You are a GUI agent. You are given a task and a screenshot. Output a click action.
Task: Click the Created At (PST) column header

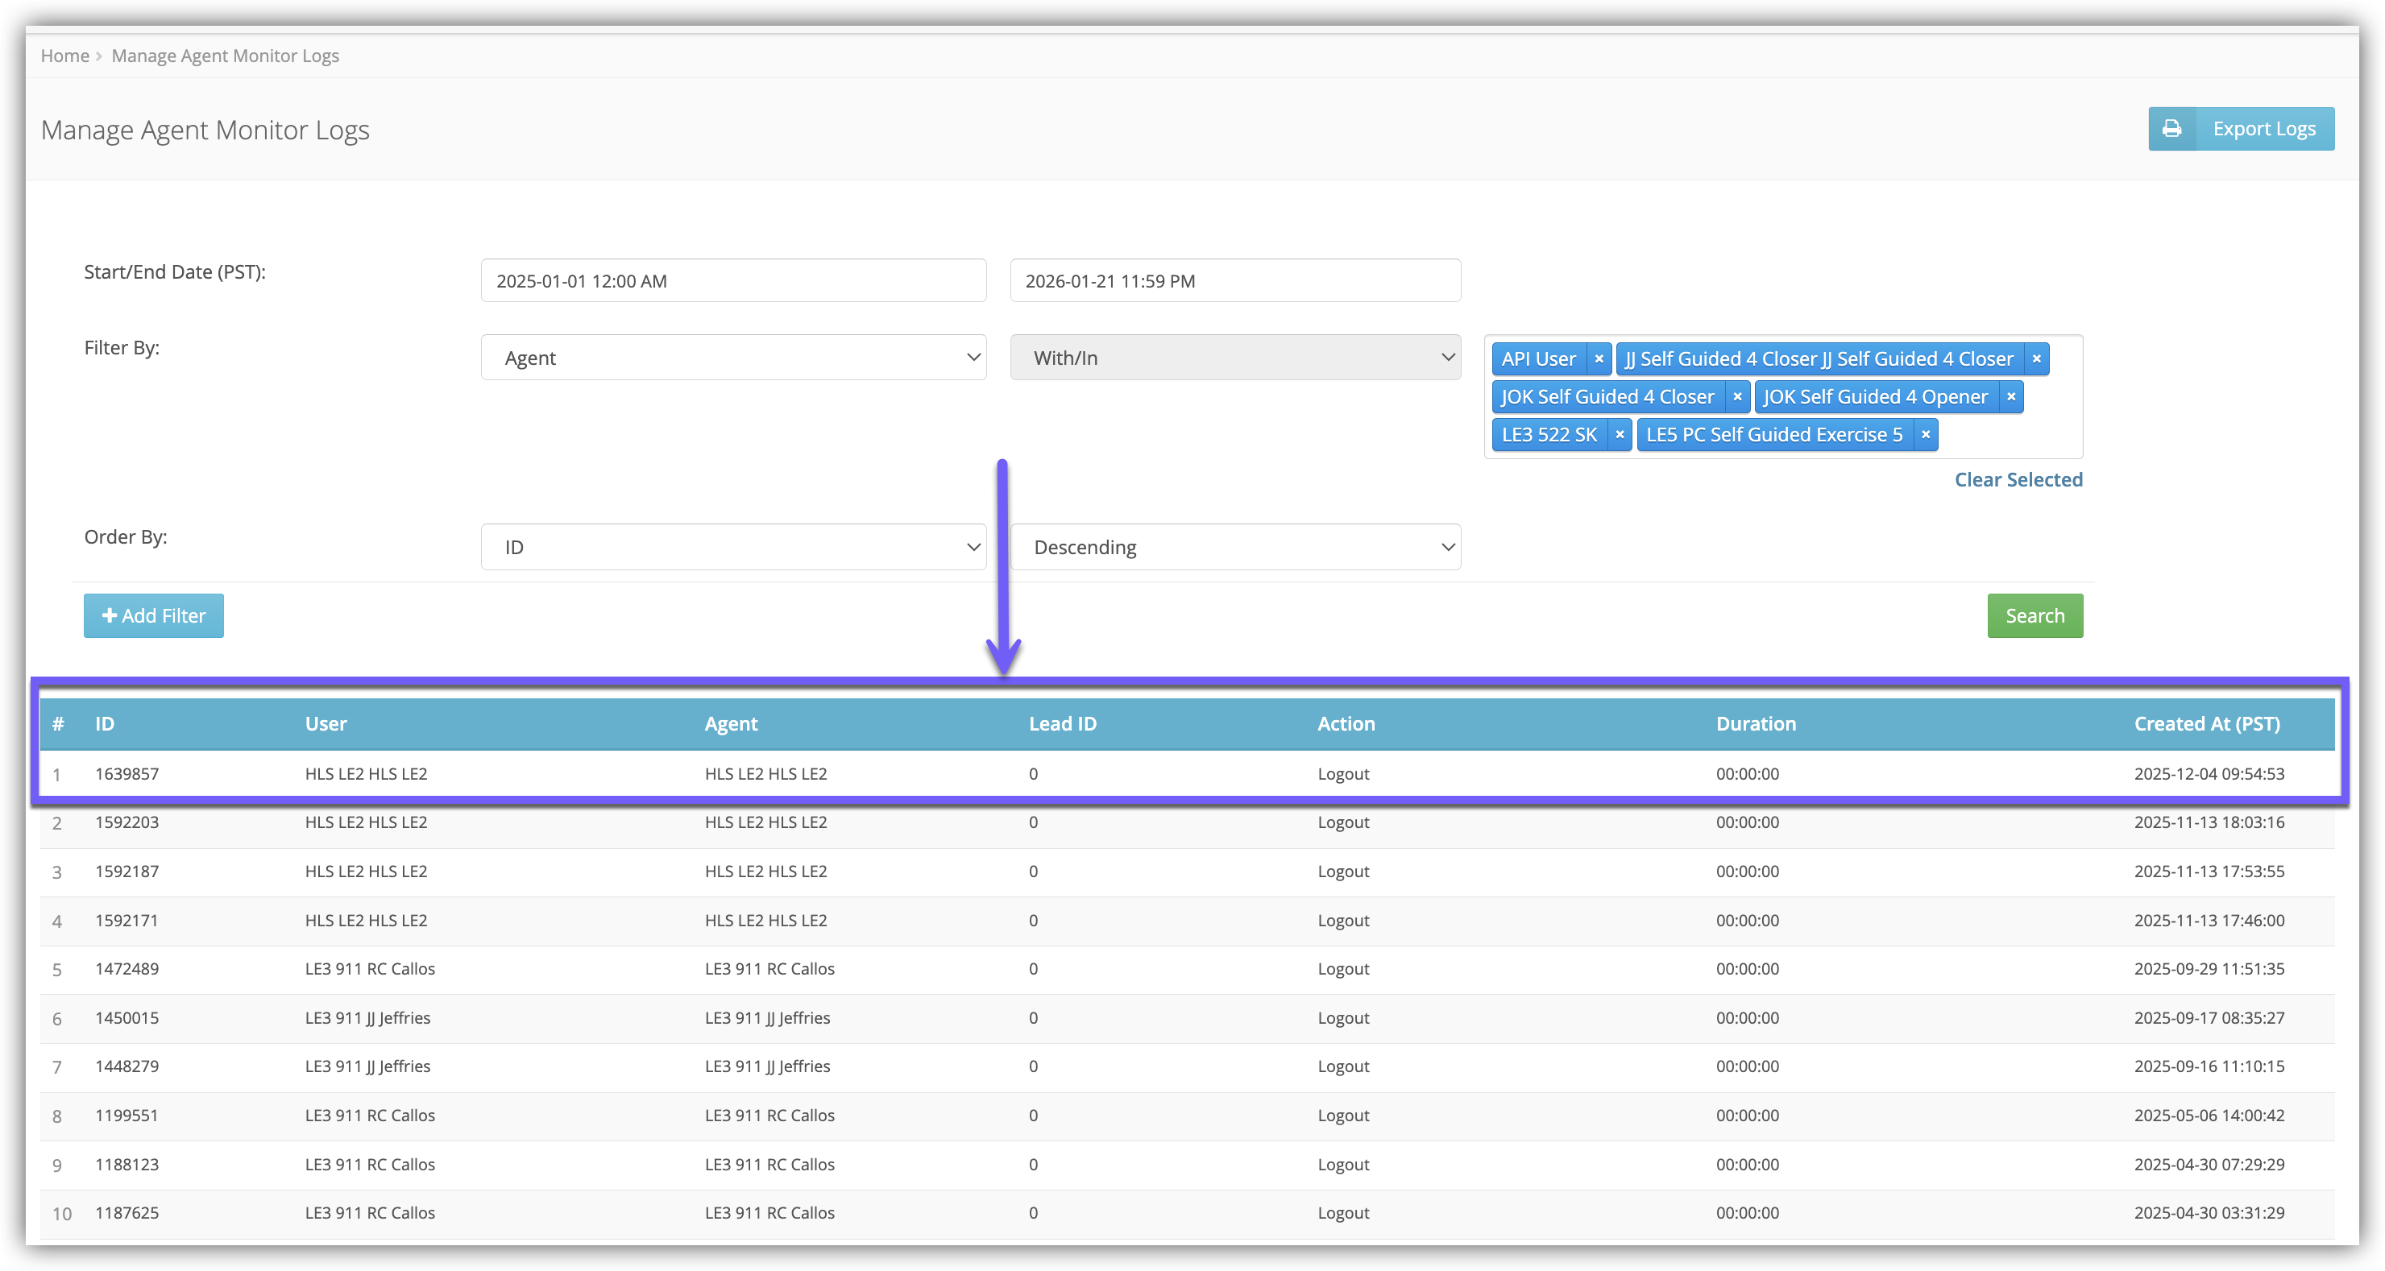tap(2206, 724)
